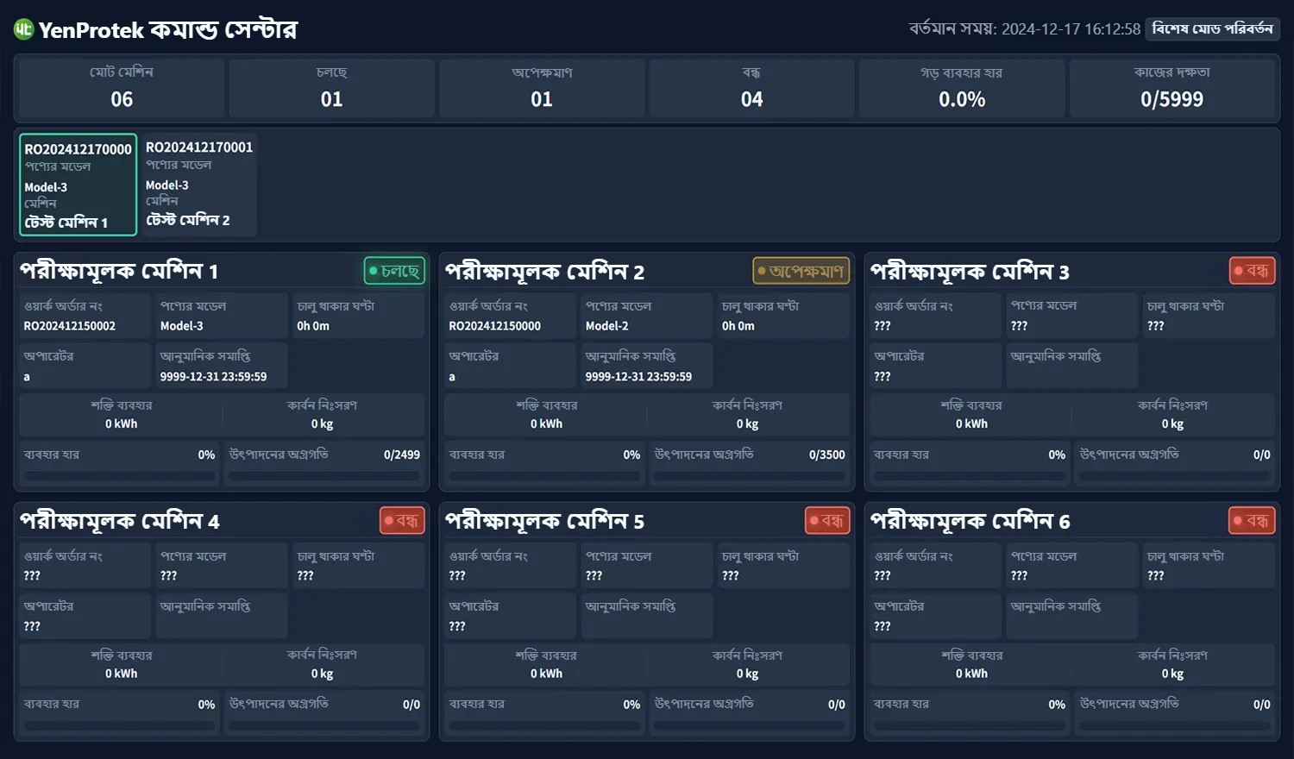
Task: Click the গড় ব্যবহার হার 0.0% tile
Action: click(x=962, y=88)
